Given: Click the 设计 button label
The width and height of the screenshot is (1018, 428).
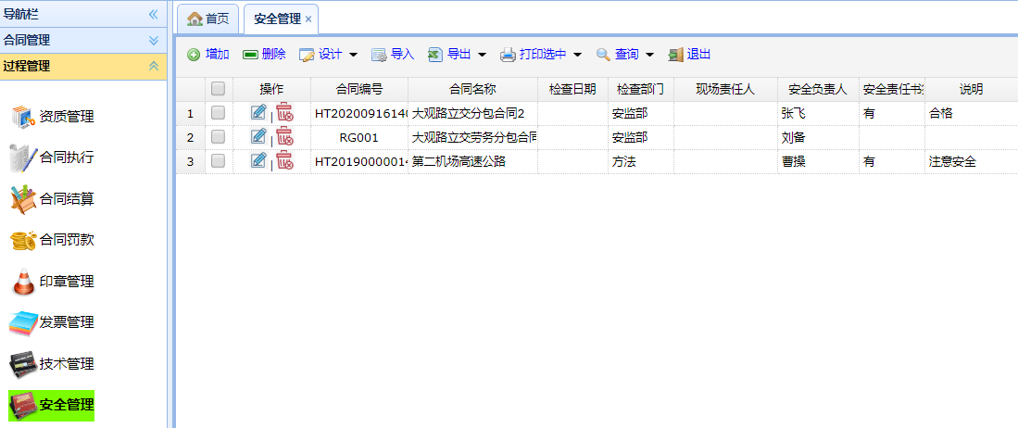Looking at the screenshot, I should [331, 55].
